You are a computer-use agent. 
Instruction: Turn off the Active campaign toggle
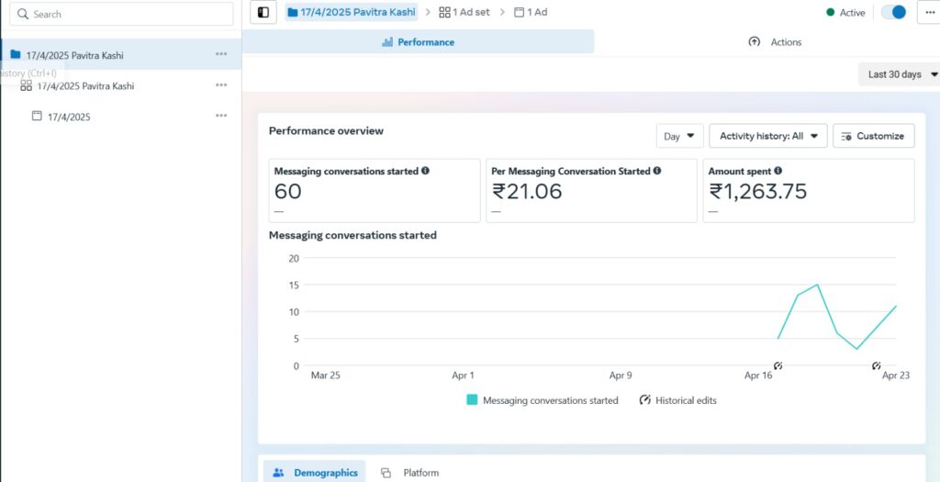point(894,12)
